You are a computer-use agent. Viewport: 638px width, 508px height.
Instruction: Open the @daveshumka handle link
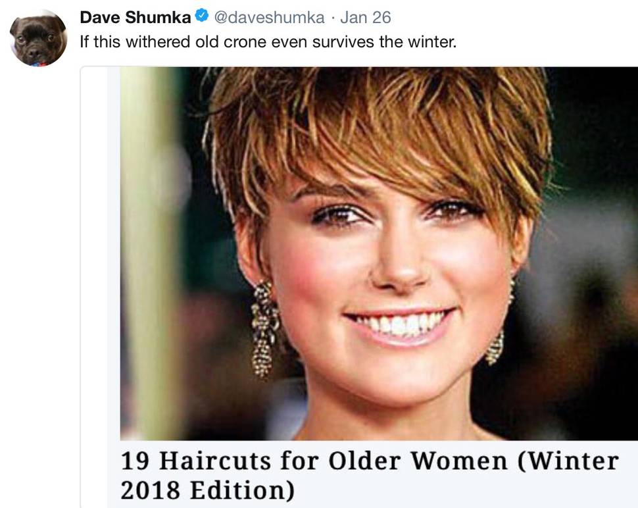269,18
